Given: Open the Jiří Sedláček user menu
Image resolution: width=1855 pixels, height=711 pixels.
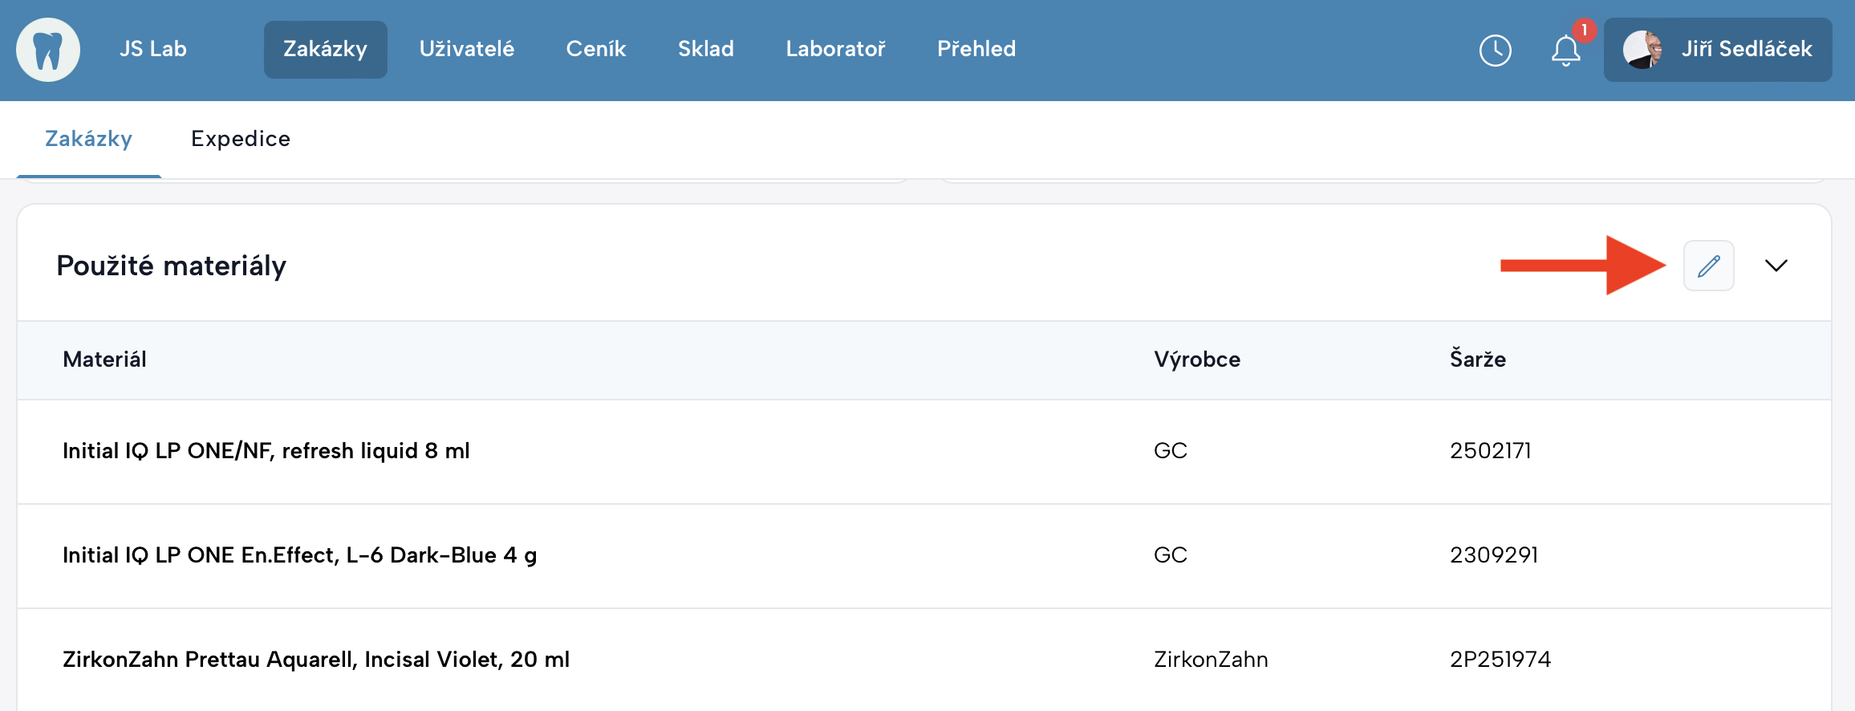Looking at the screenshot, I should (1746, 50).
